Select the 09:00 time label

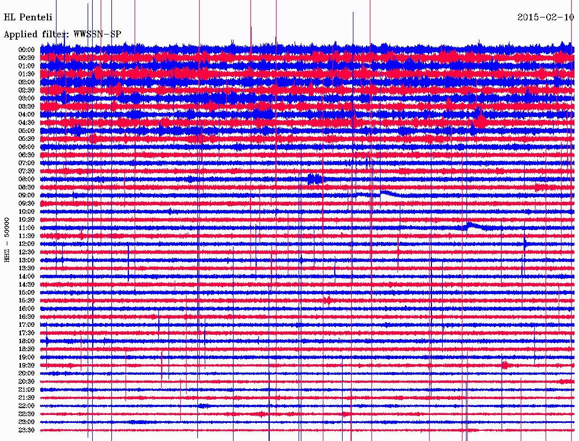[27, 196]
